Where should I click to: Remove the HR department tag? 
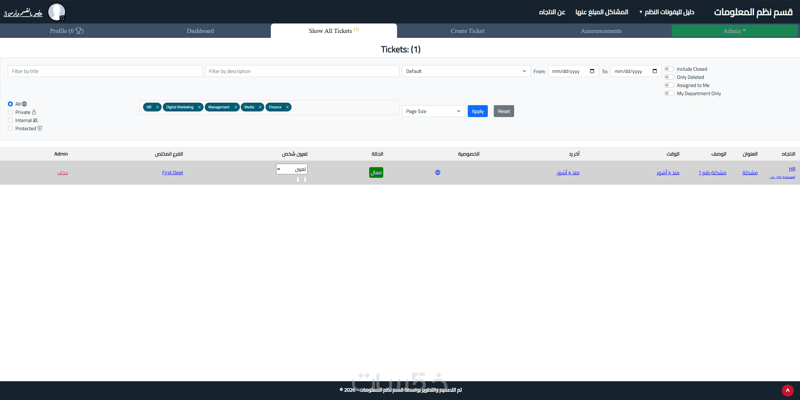pos(157,107)
